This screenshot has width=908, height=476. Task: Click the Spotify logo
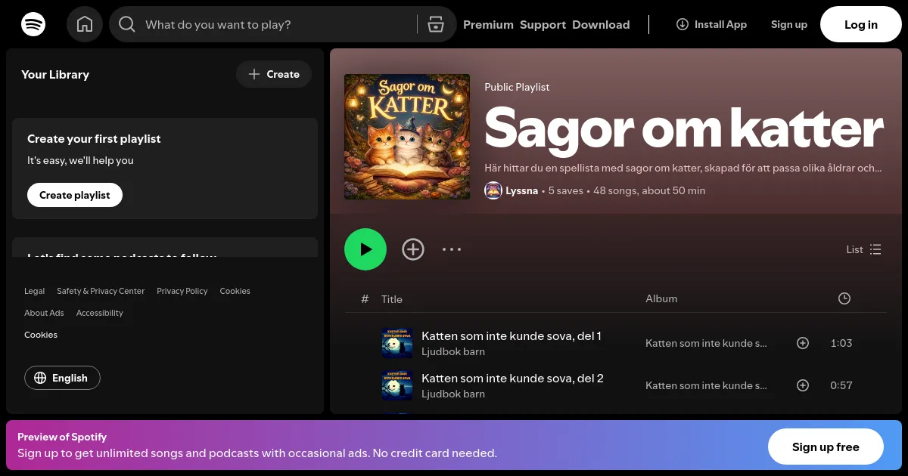click(x=33, y=24)
